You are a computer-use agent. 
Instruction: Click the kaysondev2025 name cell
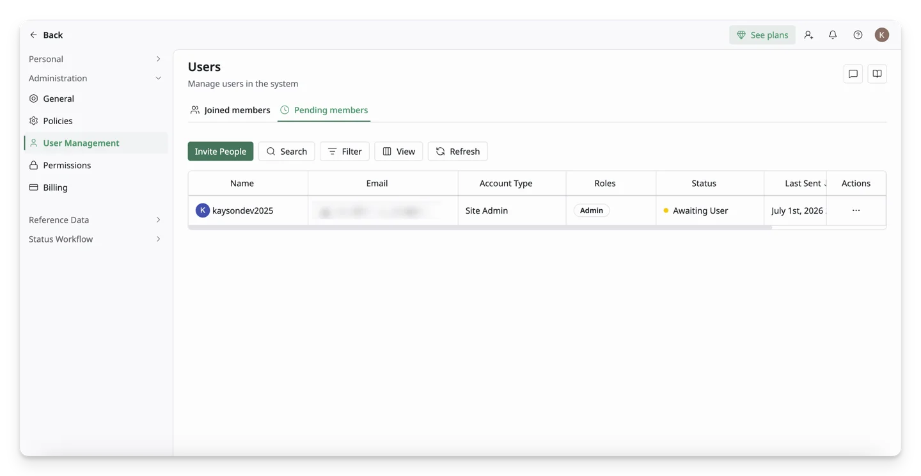click(248, 210)
